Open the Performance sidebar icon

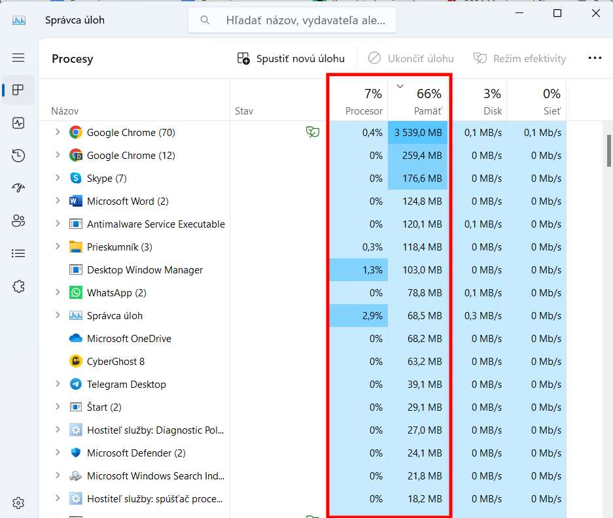(x=18, y=123)
